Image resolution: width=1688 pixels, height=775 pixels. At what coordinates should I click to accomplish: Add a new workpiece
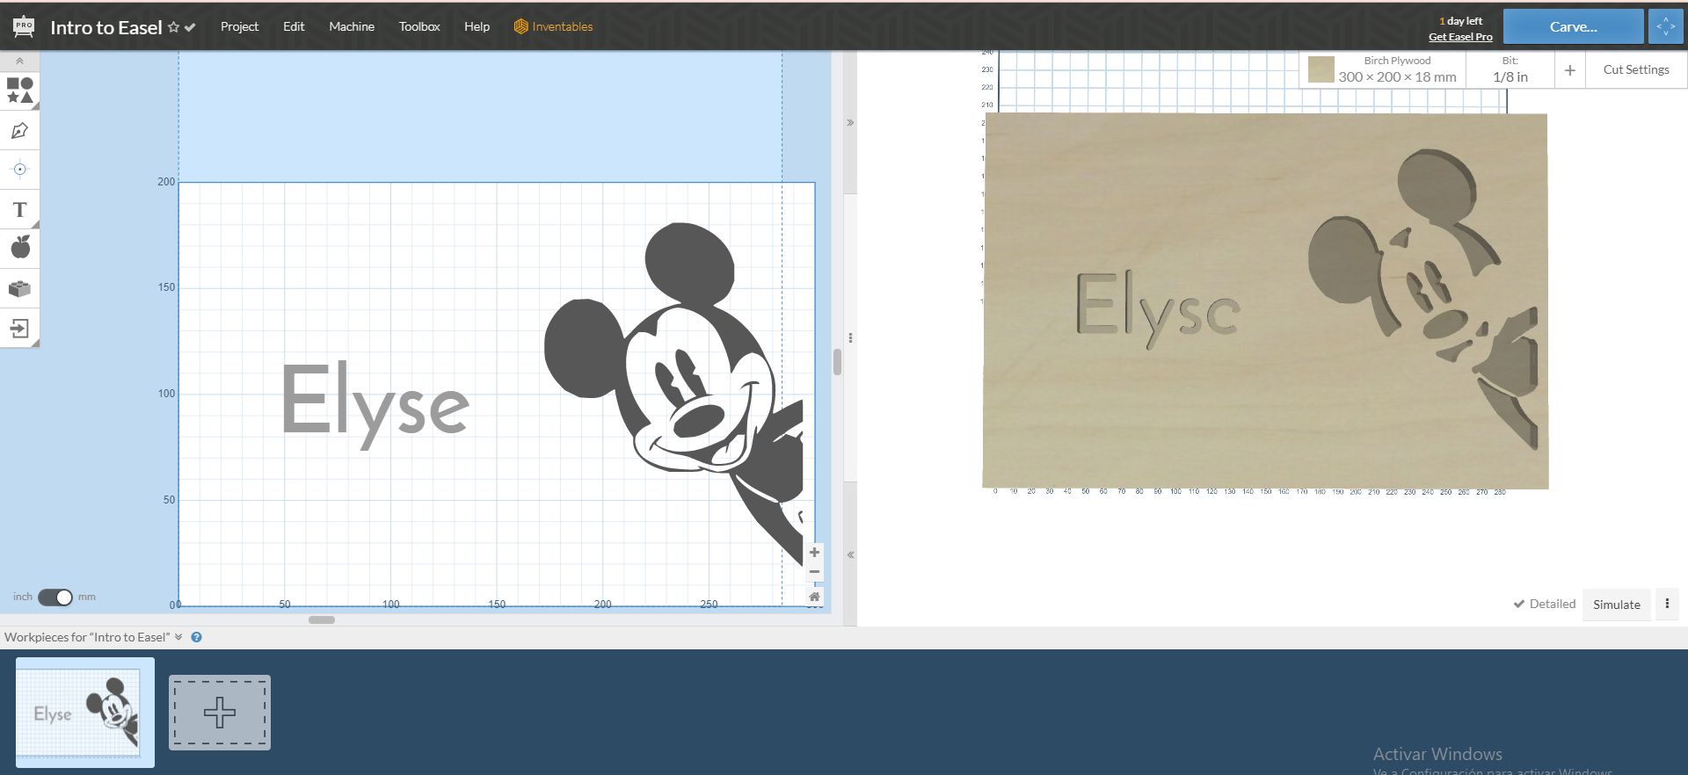[x=220, y=712]
